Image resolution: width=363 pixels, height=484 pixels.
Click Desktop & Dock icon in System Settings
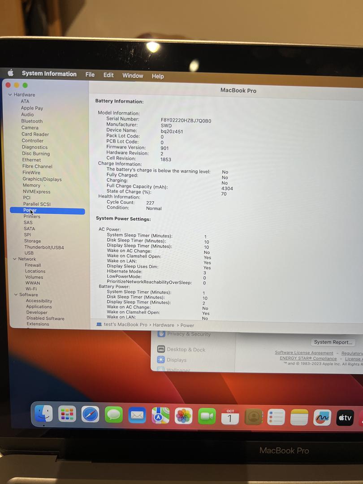pos(161,349)
